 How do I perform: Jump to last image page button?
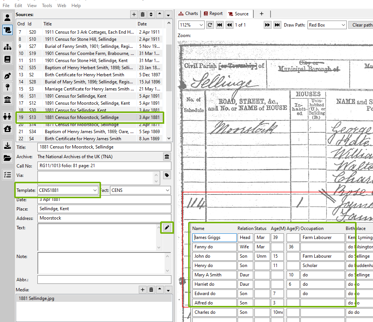pyautogui.click(x=277, y=25)
